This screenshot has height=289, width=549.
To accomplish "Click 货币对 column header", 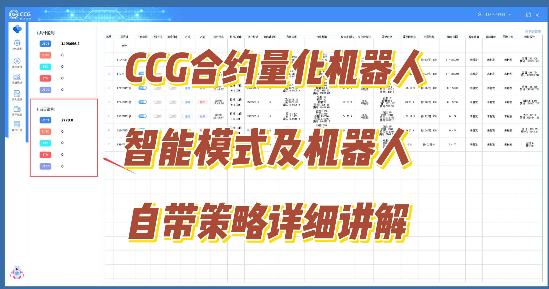I will pyautogui.click(x=124, y=37).
